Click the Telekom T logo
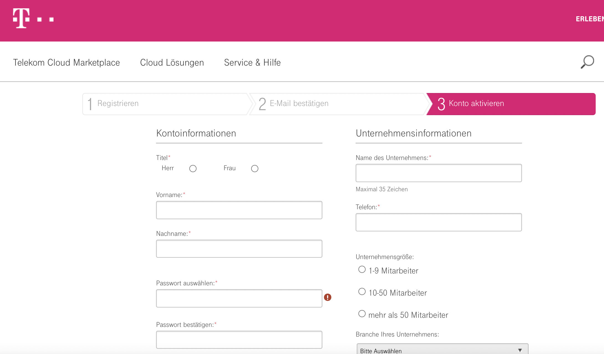This screenshot has height=354, width=604. click(x=21, y=18)
